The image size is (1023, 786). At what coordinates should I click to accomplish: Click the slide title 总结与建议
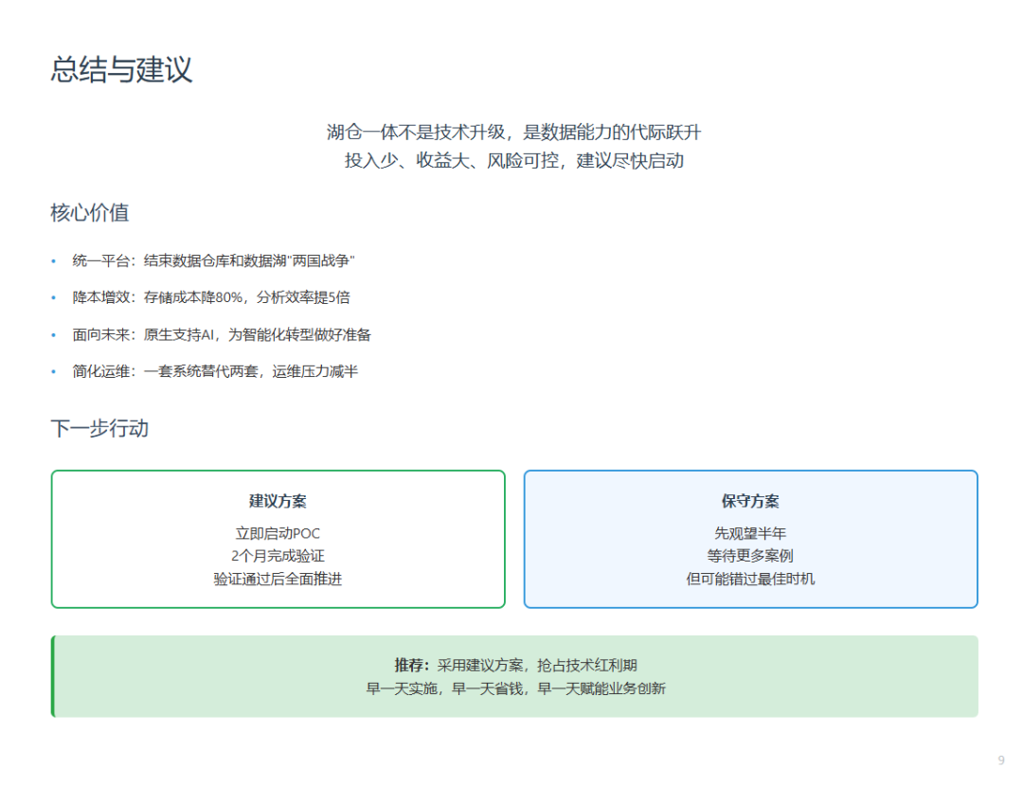(x=121, y=69)
